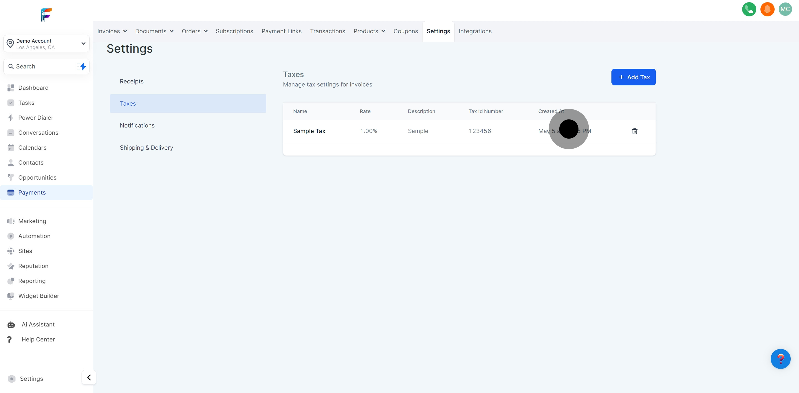
Task: Open the MC profile avatar
Action: click(x=785, y=9)
